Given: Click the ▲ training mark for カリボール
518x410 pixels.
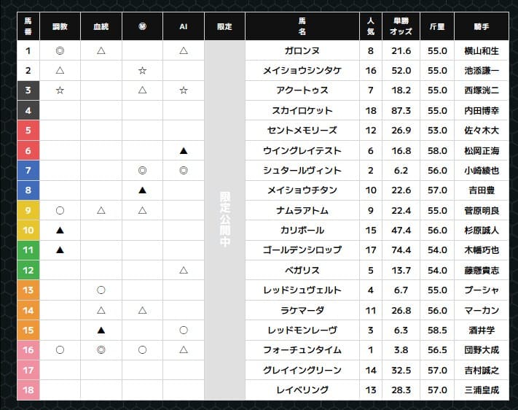Looking at the screenshot, I should pos(60,231).
